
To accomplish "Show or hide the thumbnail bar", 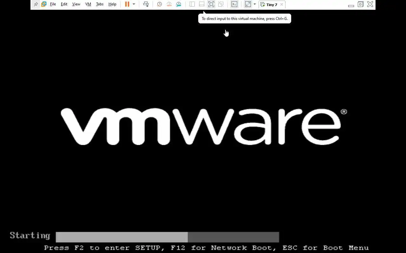I will click(202, 4).
